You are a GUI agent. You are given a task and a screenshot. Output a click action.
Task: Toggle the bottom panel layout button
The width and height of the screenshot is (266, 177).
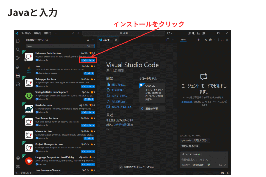[x=198, y=33]
